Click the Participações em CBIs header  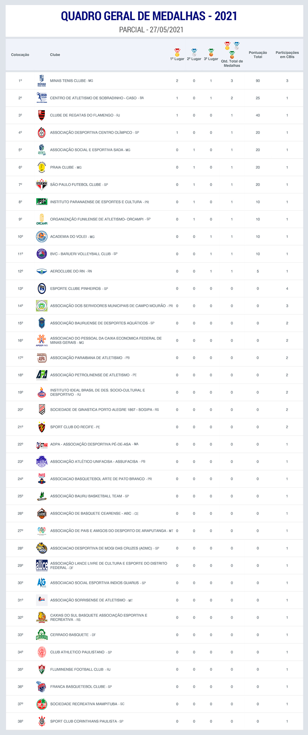pyautogui.click(x=287, y=55)
